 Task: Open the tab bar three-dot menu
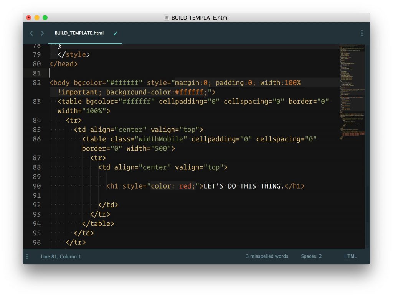click(x=362, y=33)
